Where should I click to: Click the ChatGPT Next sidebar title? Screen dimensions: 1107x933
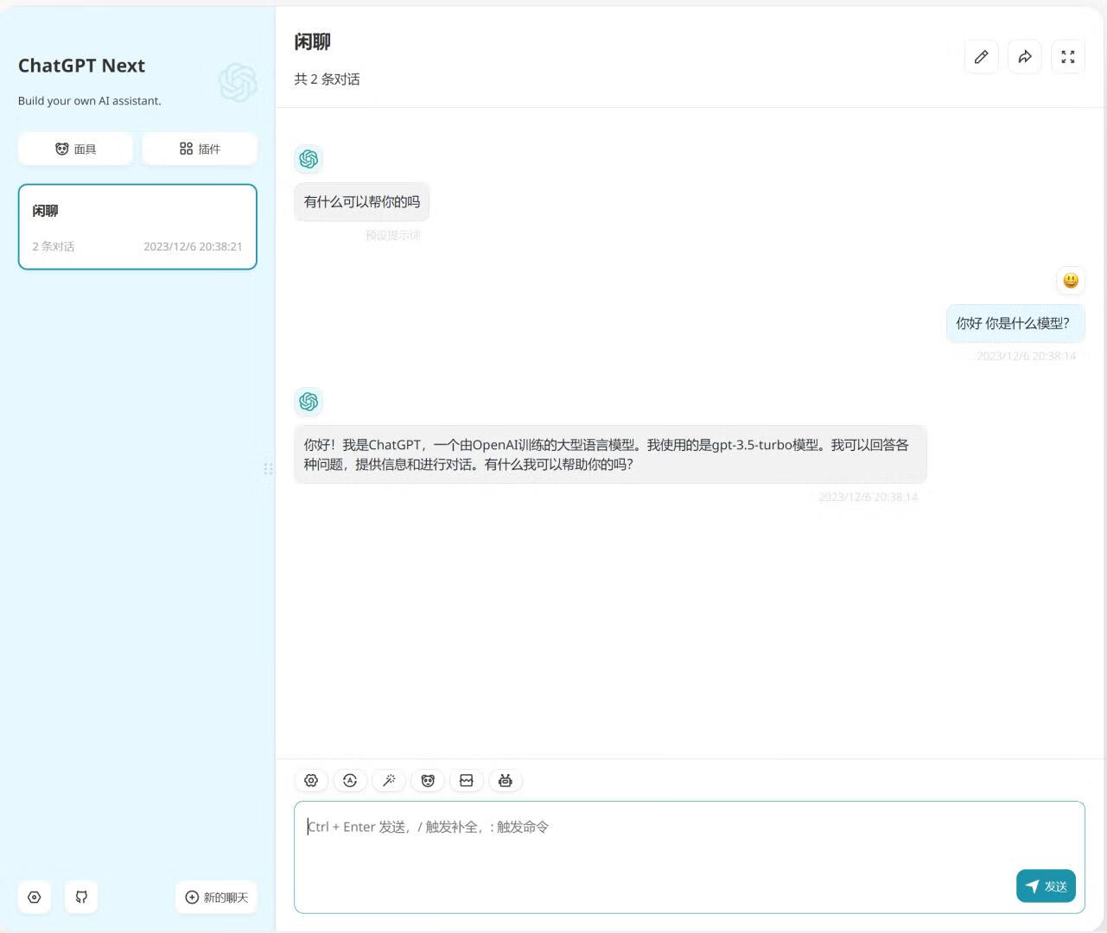81,66
